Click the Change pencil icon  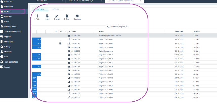coord(57,16)
